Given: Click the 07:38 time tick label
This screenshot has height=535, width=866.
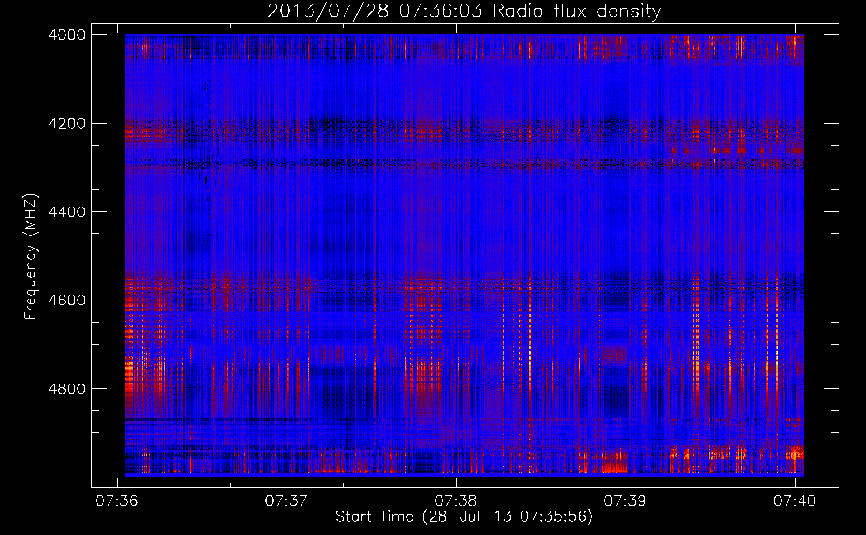Looking at the screenshot, I should [455, 501].
